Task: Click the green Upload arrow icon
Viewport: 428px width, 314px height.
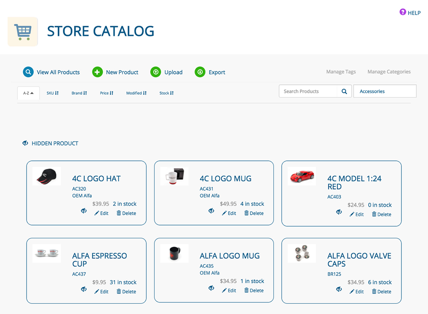Action: point(156,72)
